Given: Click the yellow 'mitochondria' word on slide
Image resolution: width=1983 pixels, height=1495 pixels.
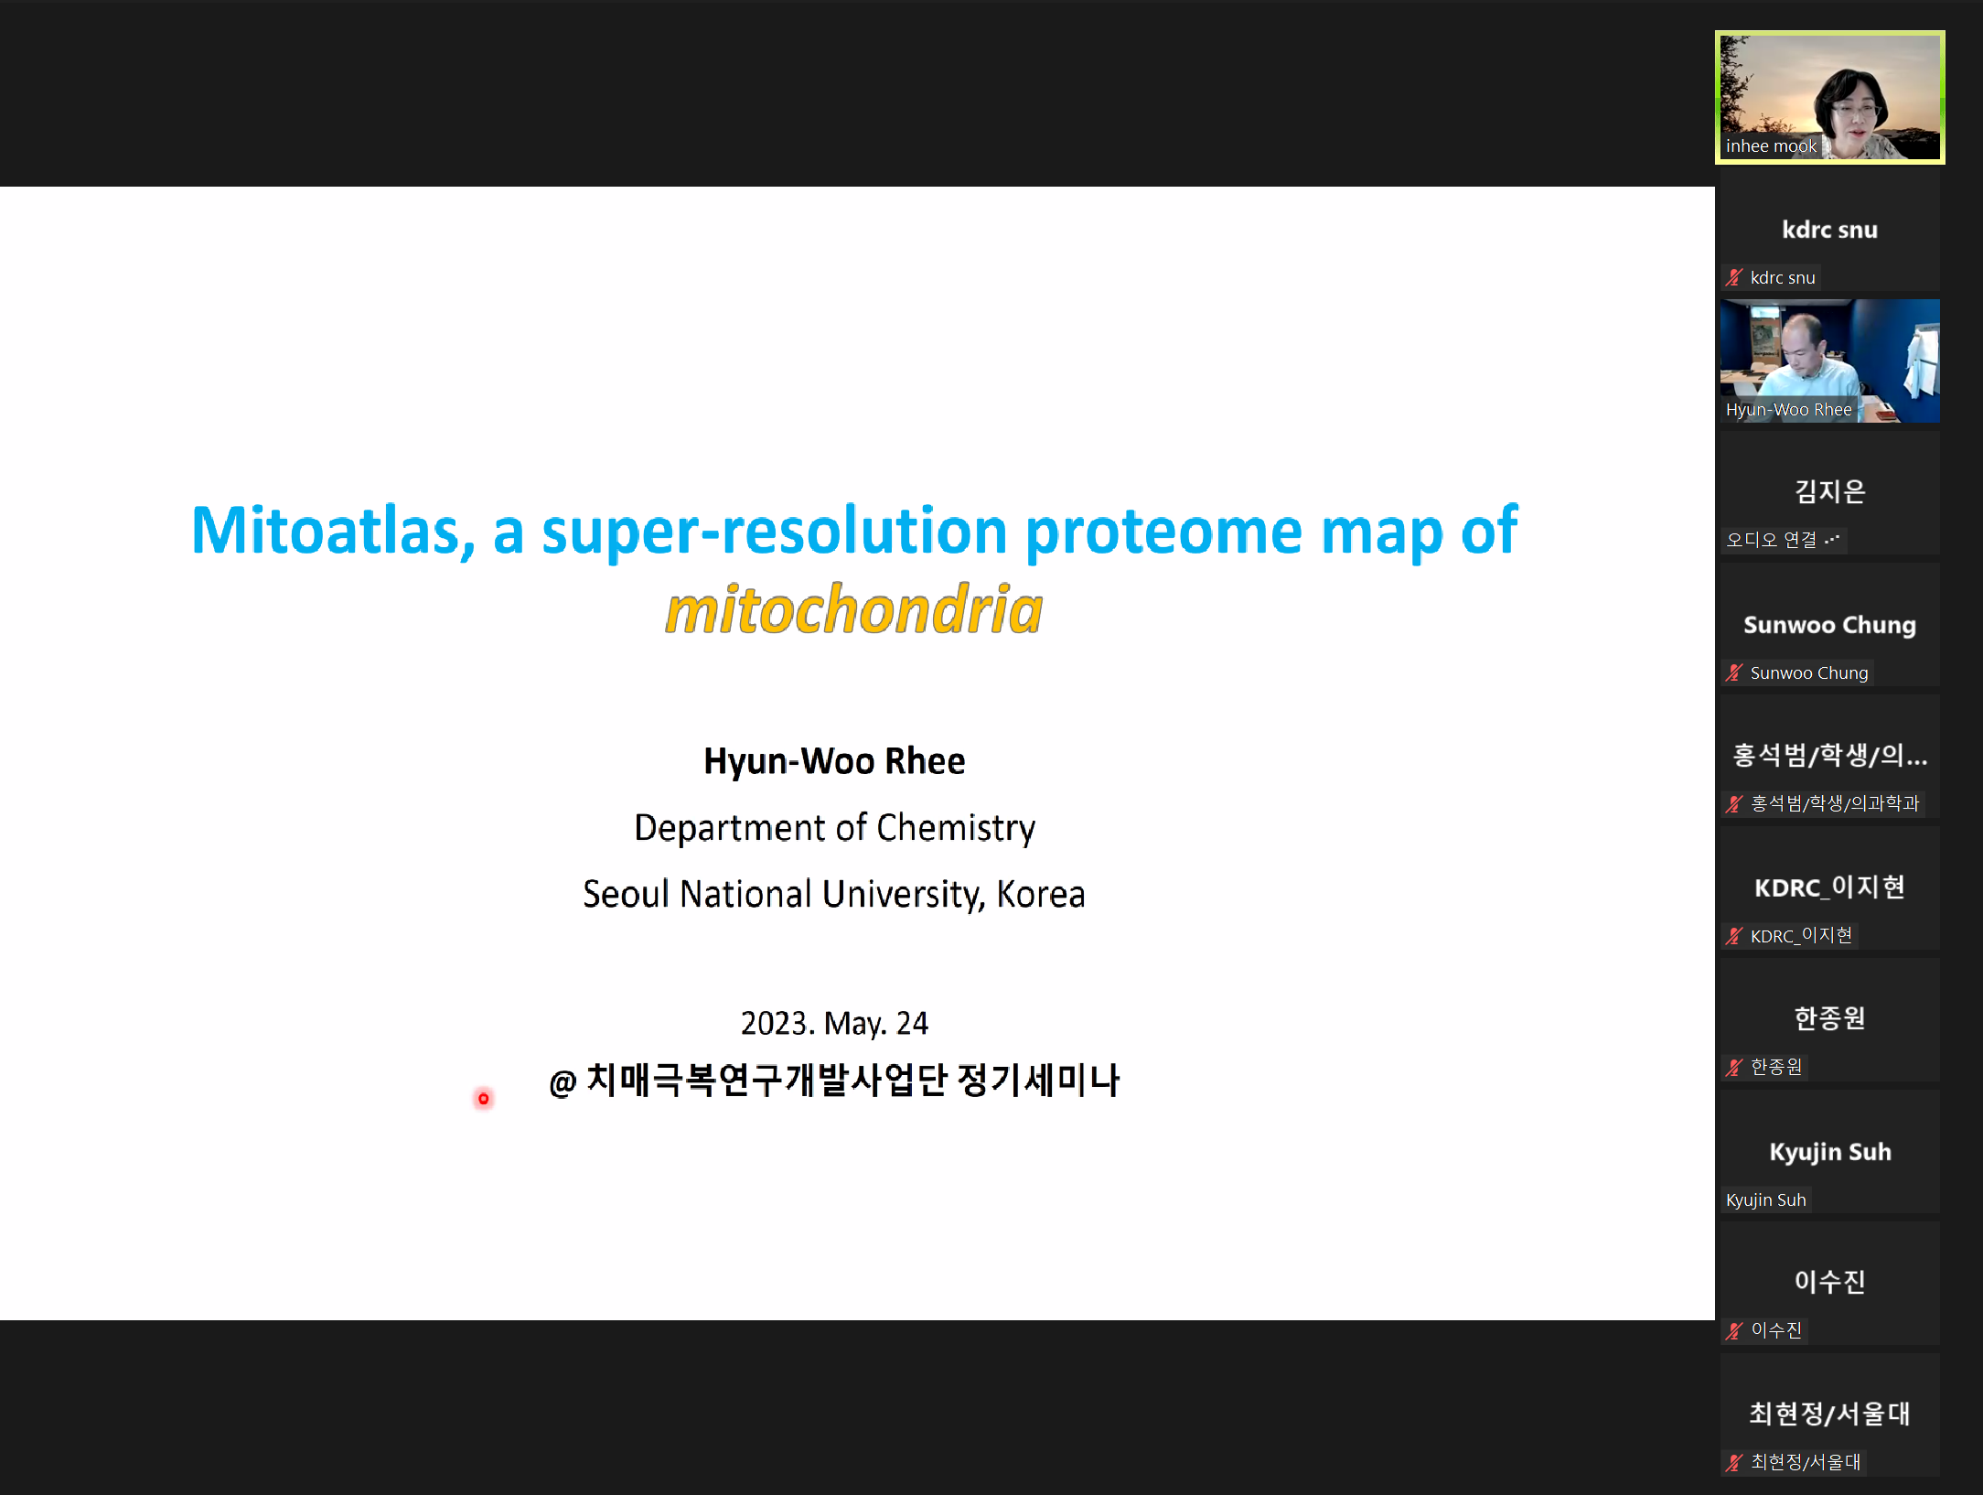Looking at the screenshot, I should (x=854, y=609).
